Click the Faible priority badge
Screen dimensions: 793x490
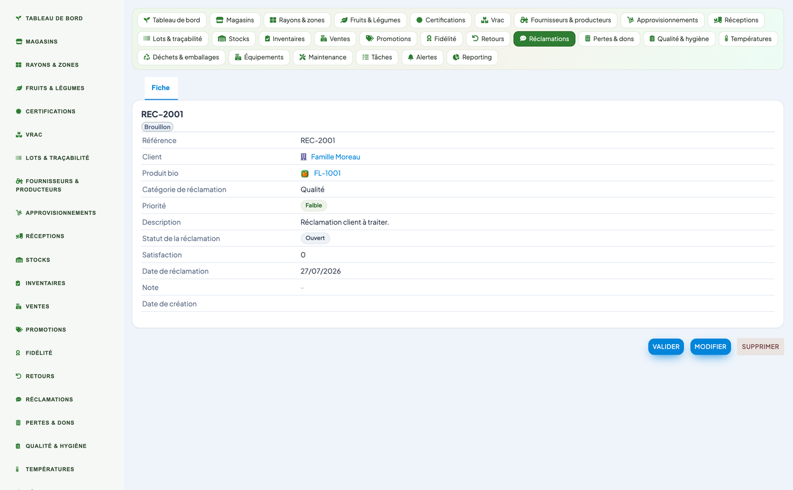coord(314,206)
